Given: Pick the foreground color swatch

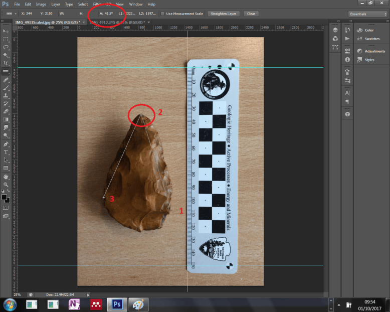Looking at the screenshot, I should pyautogui.click(x=4, y=197).
